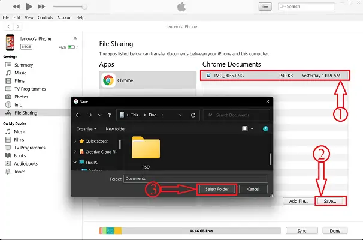Eject lenovo's iPhone with the eject icon

[74, 38]
